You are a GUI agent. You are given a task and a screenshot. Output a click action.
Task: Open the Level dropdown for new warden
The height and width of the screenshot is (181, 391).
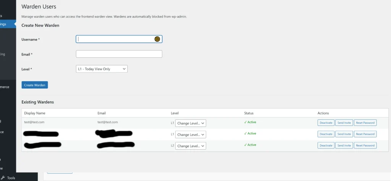coord(102,69)
